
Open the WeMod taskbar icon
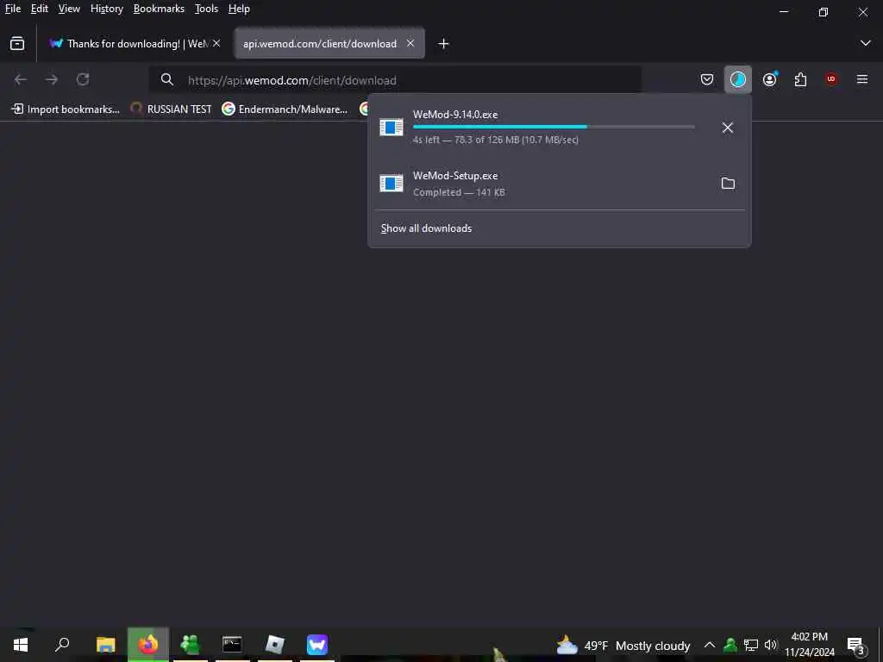click(317, 644)
